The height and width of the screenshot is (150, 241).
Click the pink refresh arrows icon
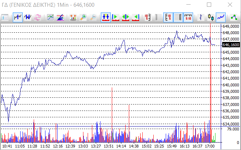(38, 17)
